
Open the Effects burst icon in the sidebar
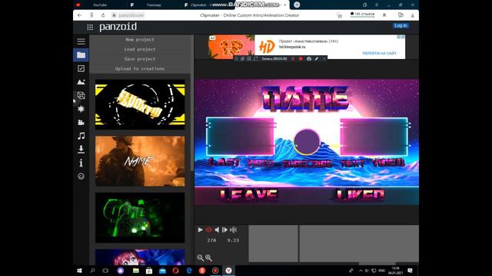81,109
